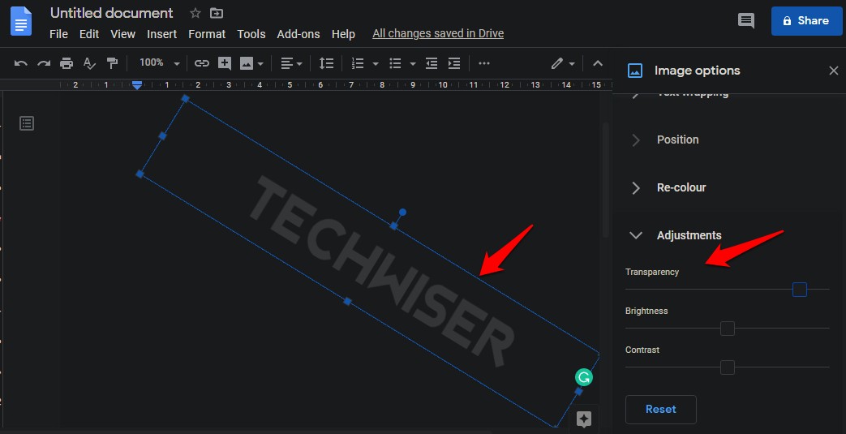Open the Edit menu
The width and height of the screenshot is (846, 434).
pyautogui.click(x=89, y=34)
